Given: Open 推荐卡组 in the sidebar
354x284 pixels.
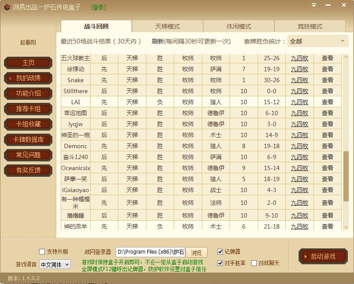Looking at the screenshot, I should [28, 109].
